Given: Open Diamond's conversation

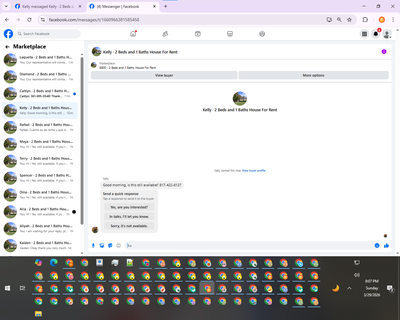Looking at the screenshot, I should (x=40, y=77).
